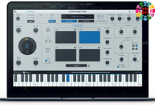Click the Flex Tune knob
Image resolution: width=155 pixels, height=105 pixels.
[36, 30]
